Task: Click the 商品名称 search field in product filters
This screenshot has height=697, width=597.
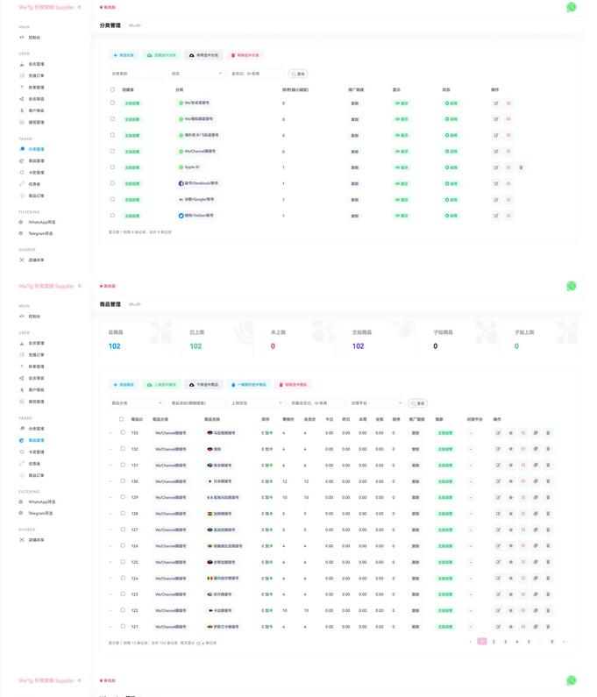Action: tap(196, 403)
